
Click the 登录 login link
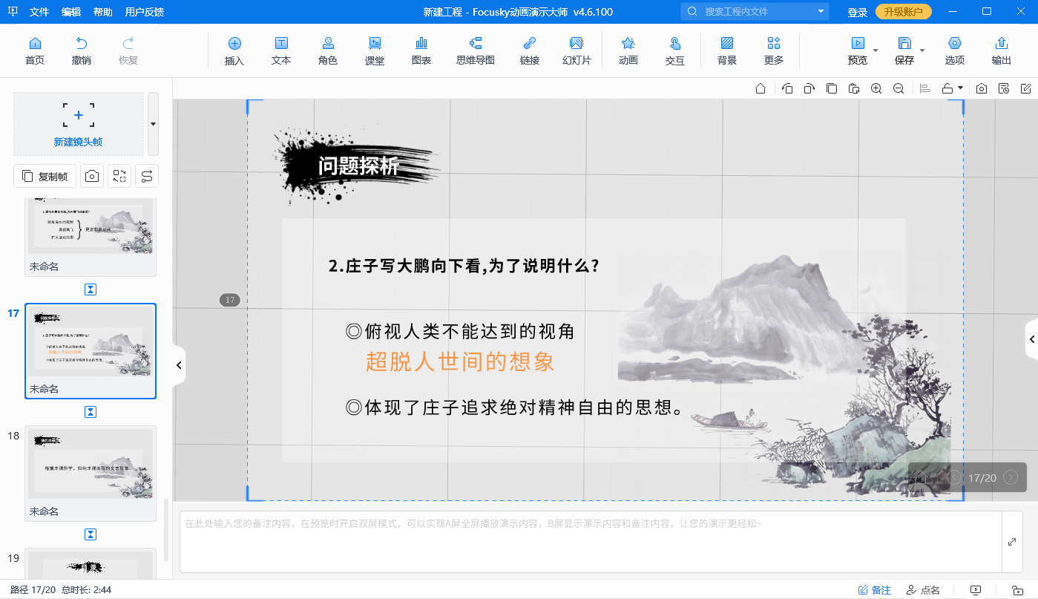point(858,12)
